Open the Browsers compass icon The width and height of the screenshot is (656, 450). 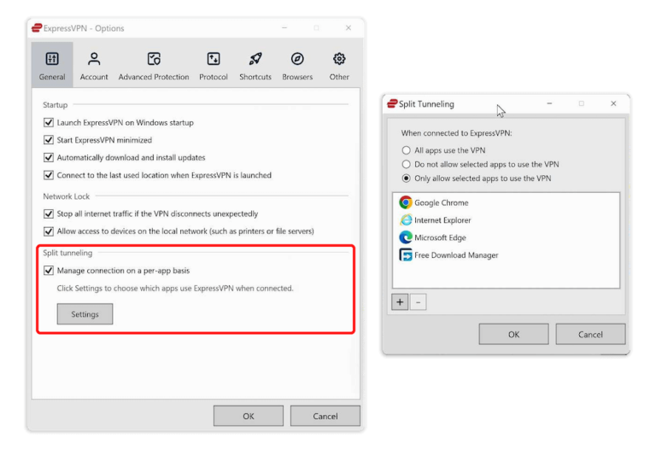297,59
